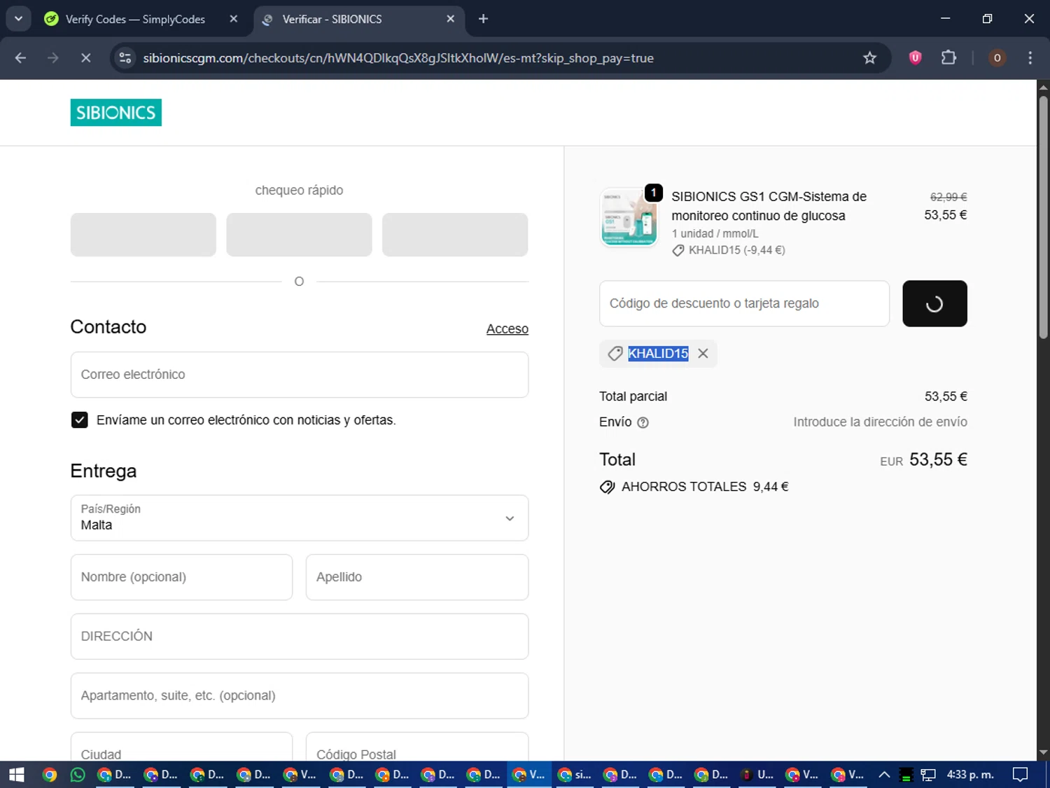
Task: Open the Chrome profile avatar
Action: pos(997,58)
